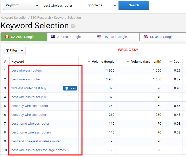Viewport: 186px width, 157px height.
Task: Click the Keyword Selection help question-mark icon
Action: point(73,26)
